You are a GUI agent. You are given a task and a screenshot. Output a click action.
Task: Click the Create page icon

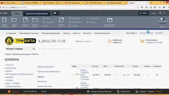pyautogui.click(x=4, y=20)
